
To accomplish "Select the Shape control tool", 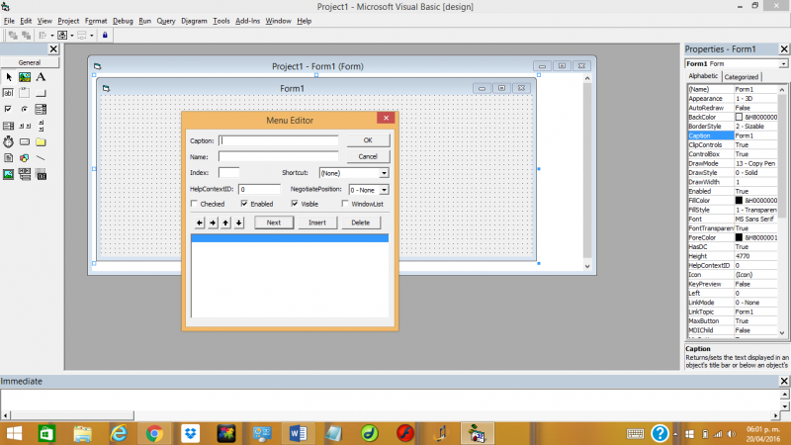I will click(25, 158).
